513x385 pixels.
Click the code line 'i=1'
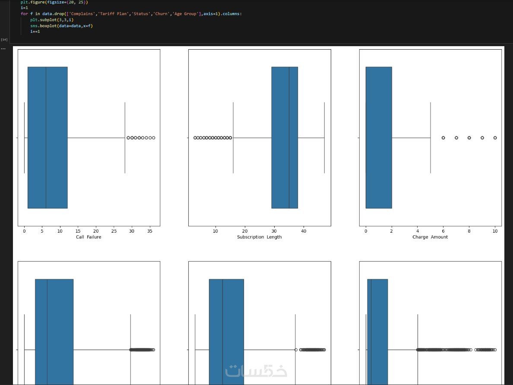pos(24,8)
